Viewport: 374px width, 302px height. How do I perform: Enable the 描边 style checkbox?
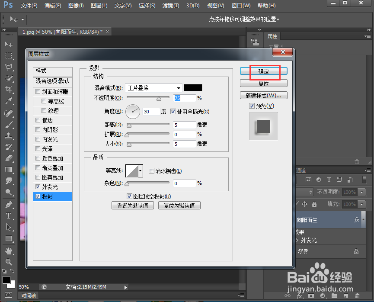coord(38,120)
